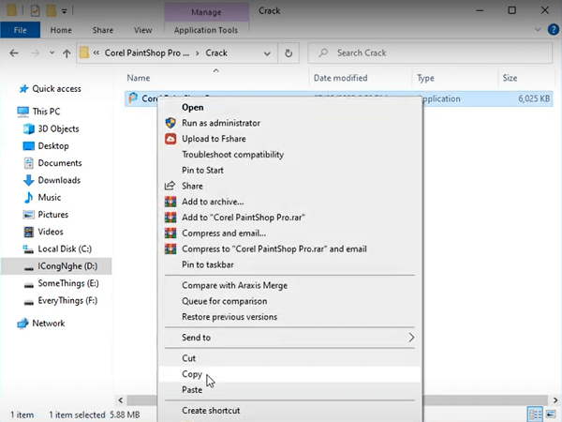The image size is (562, 422).
Task: Expand the address bar history dropdown
Action: [x=267, y=53]
